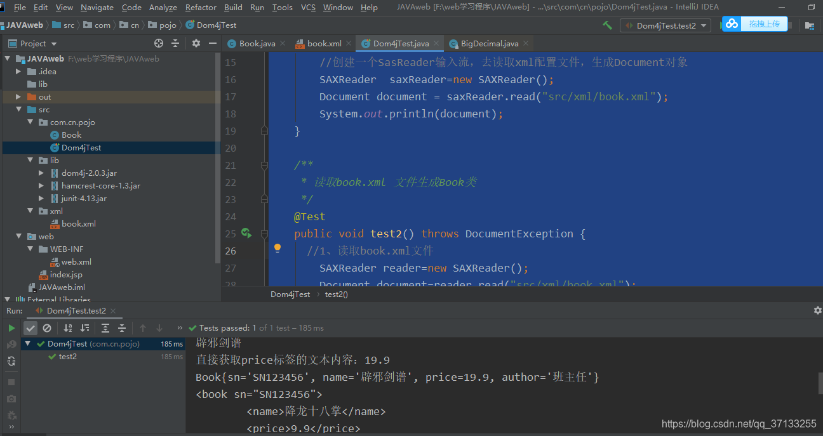Collapse the WEB-INF folder arrow

pyautogui.click(x=30, y=249)
